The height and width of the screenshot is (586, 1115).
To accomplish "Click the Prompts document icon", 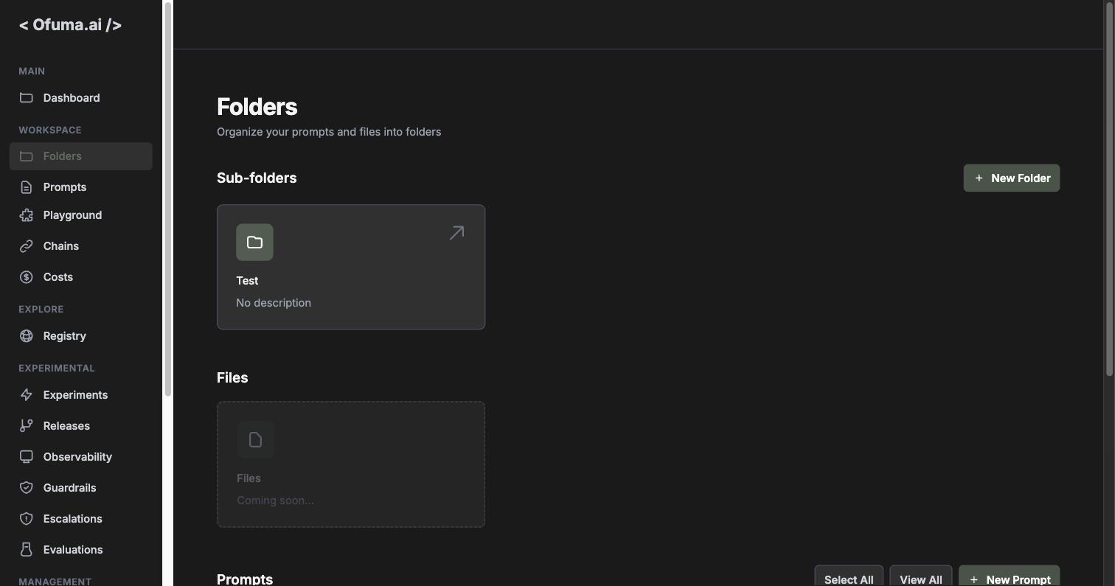I will pyautogui.click(x=27, y=187).
